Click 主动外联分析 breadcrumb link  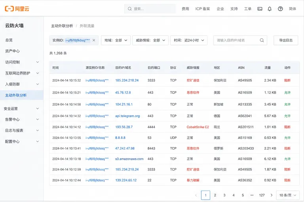62,26
